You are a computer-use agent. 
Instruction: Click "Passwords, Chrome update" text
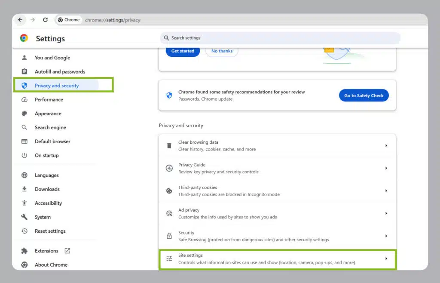click(205, 99)
